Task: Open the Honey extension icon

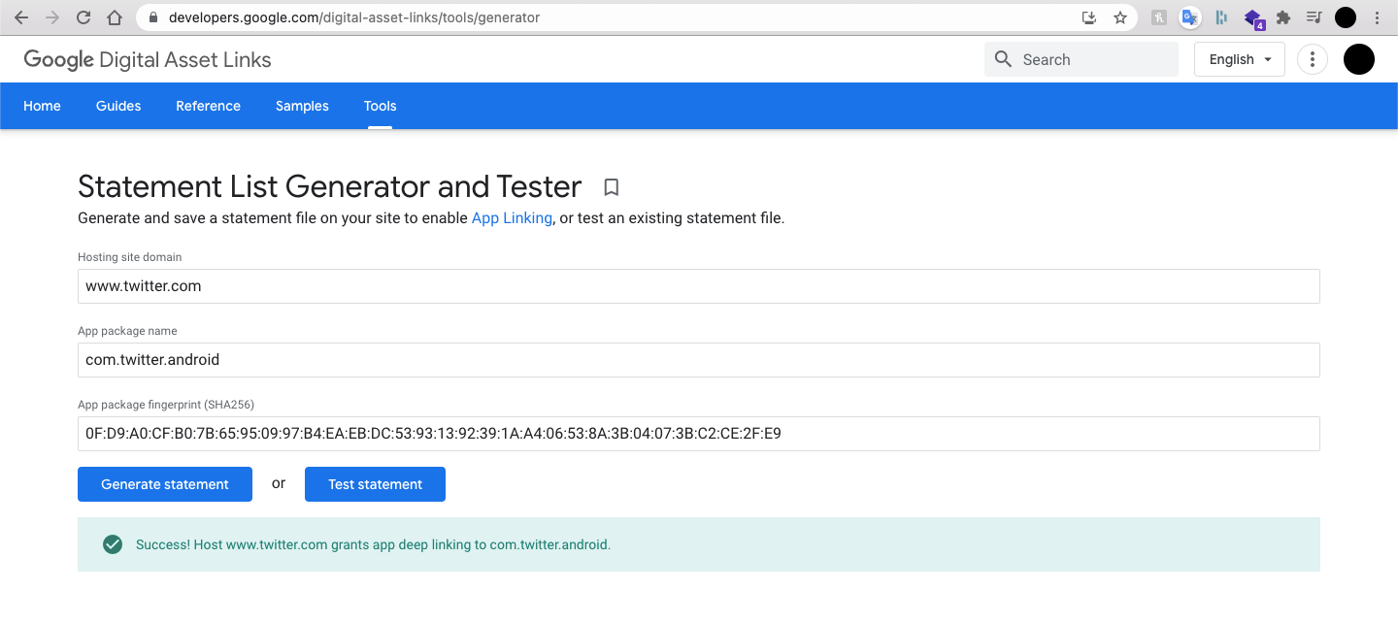Action: click(1159, 17)
